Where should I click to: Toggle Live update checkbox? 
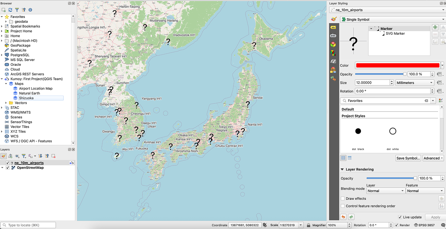[400, 217]
